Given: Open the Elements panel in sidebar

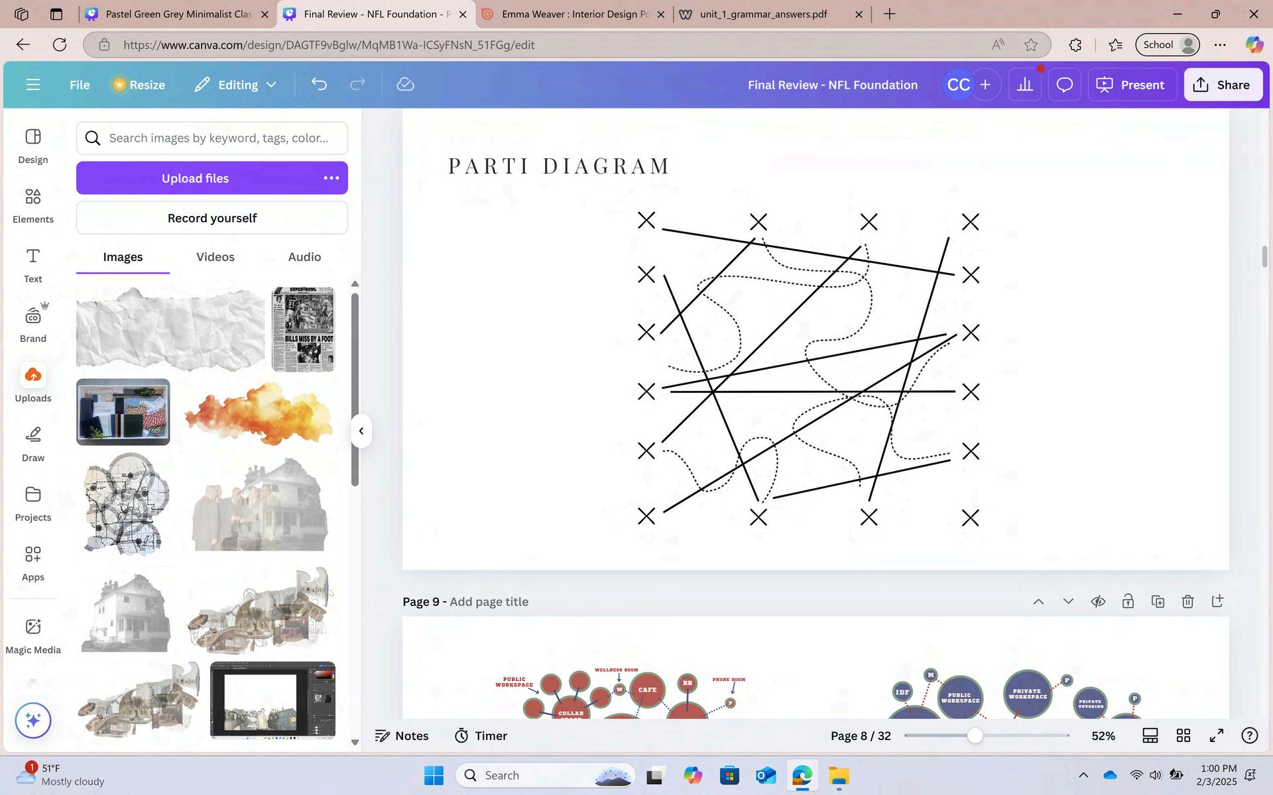Looking at the screenshot, I should pos(32,205).
